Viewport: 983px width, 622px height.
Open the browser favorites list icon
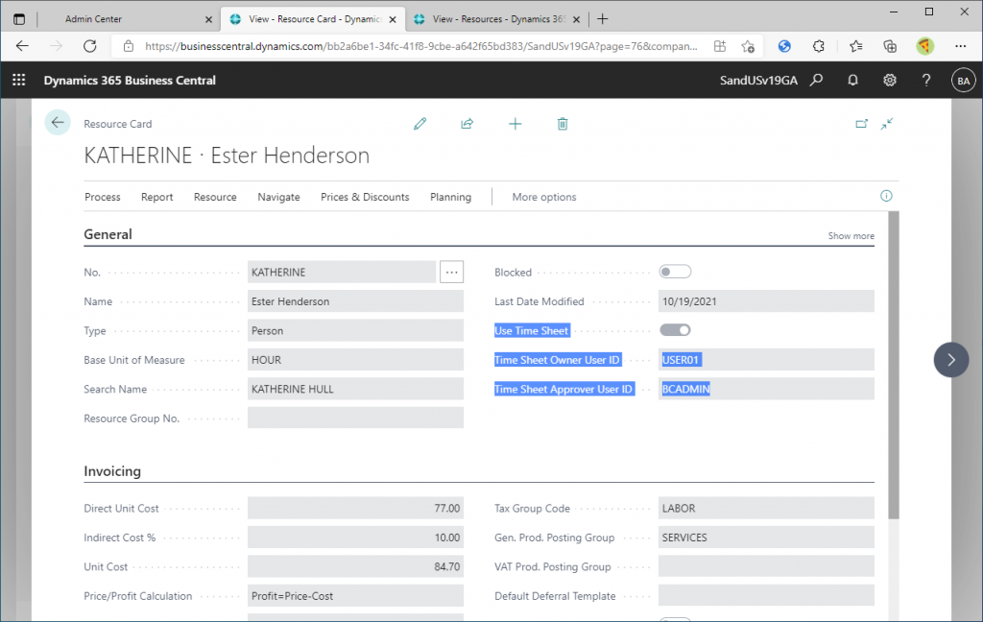855,46
